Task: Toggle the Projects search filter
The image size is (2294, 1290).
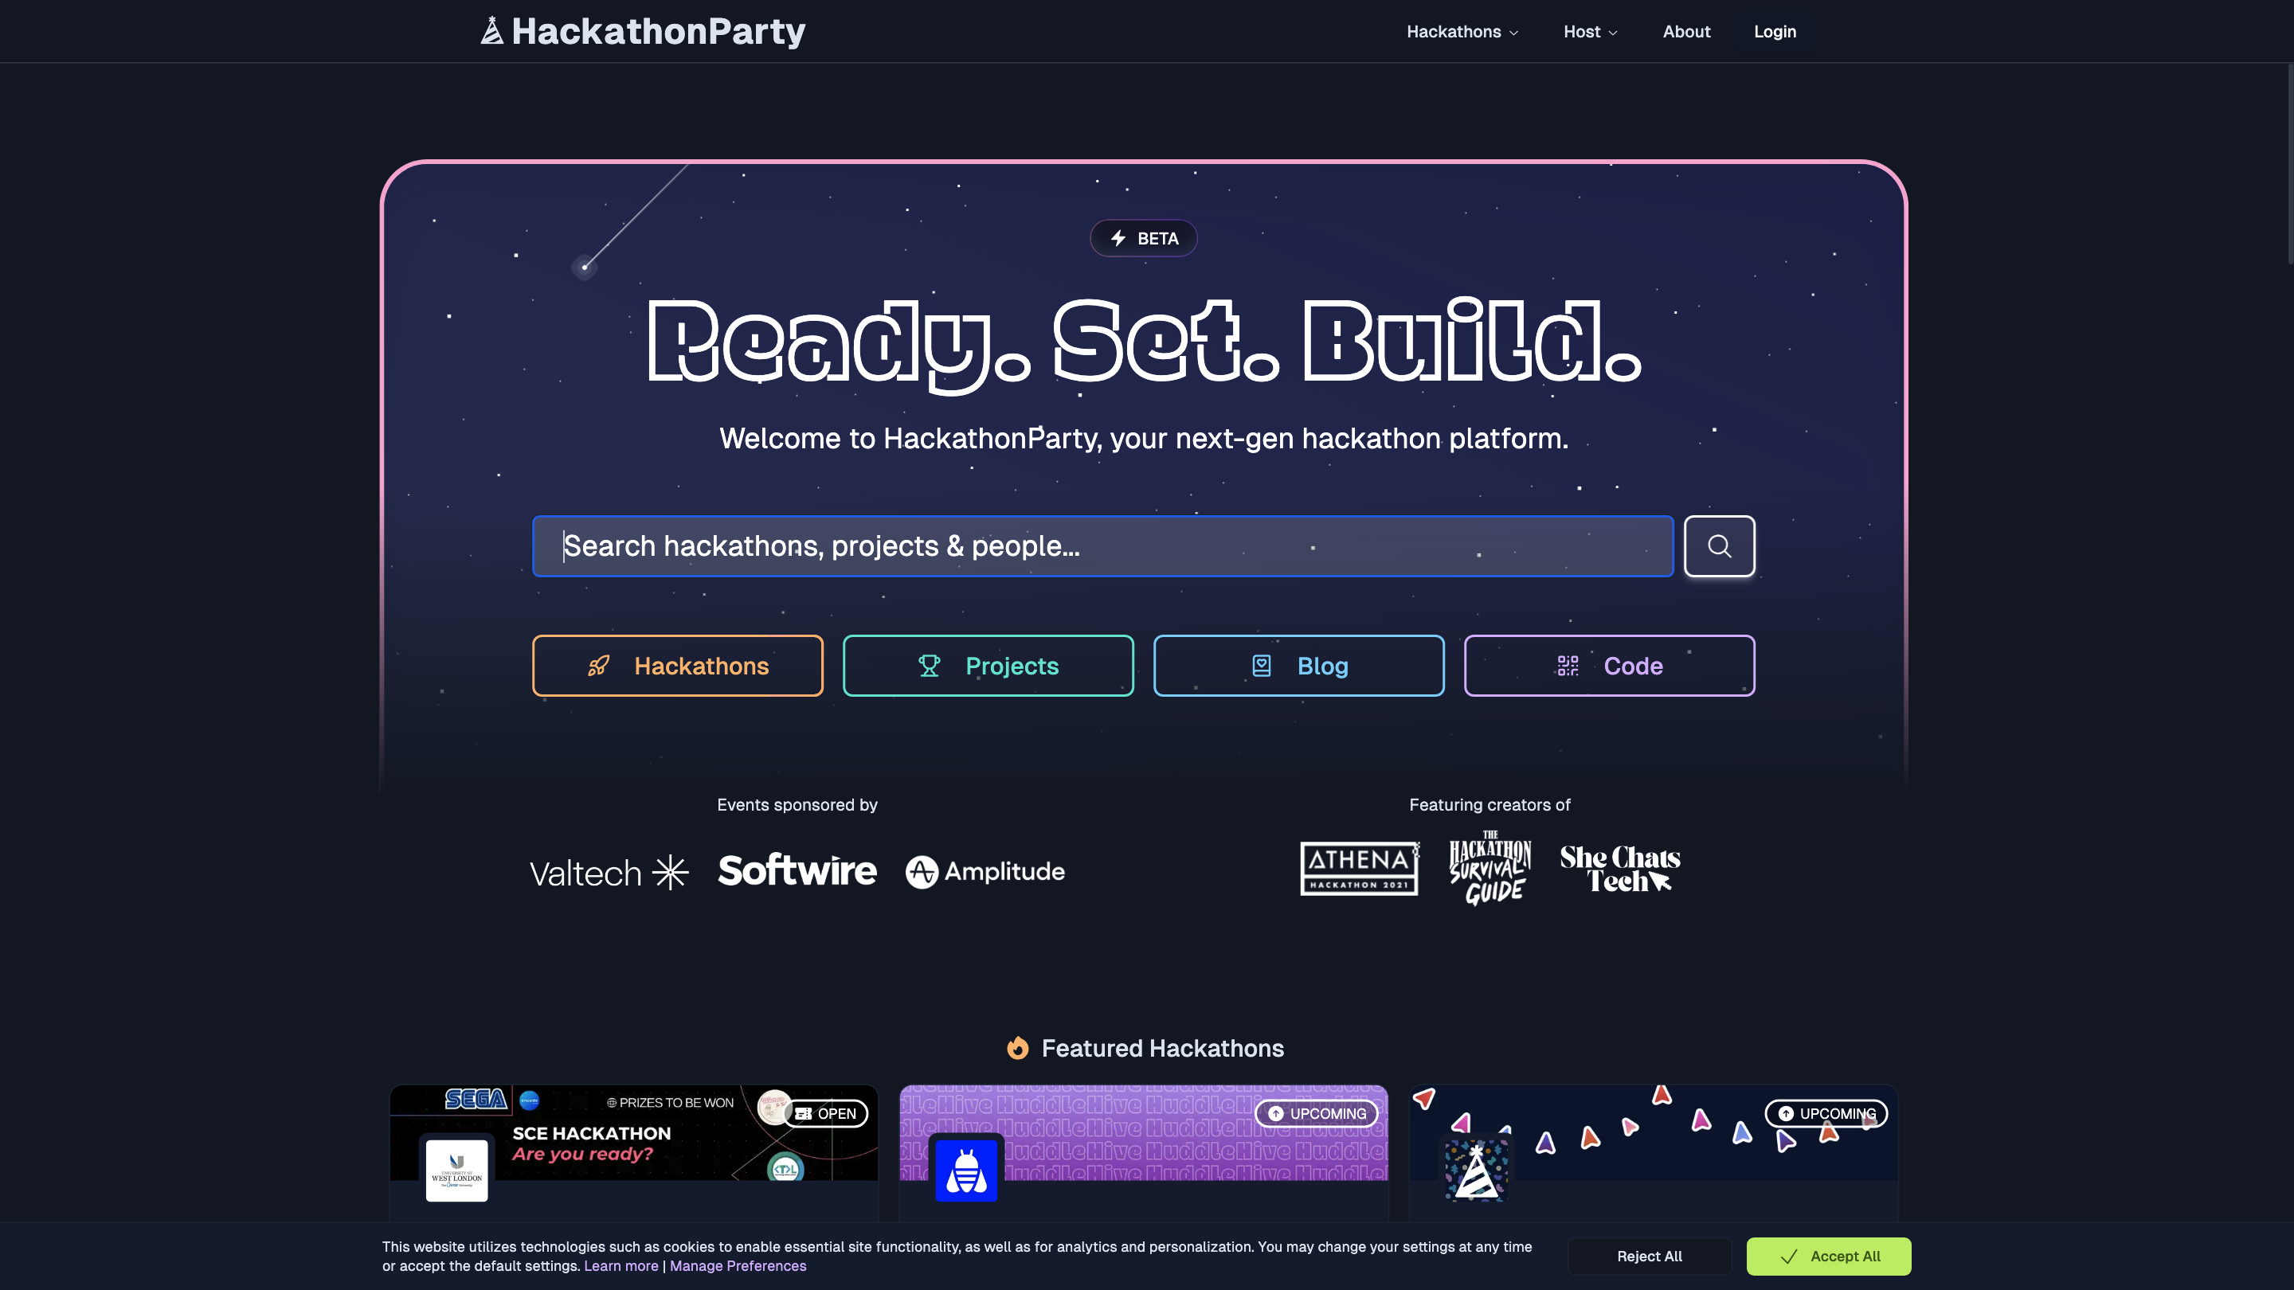Action: click(x=988, y=665)
